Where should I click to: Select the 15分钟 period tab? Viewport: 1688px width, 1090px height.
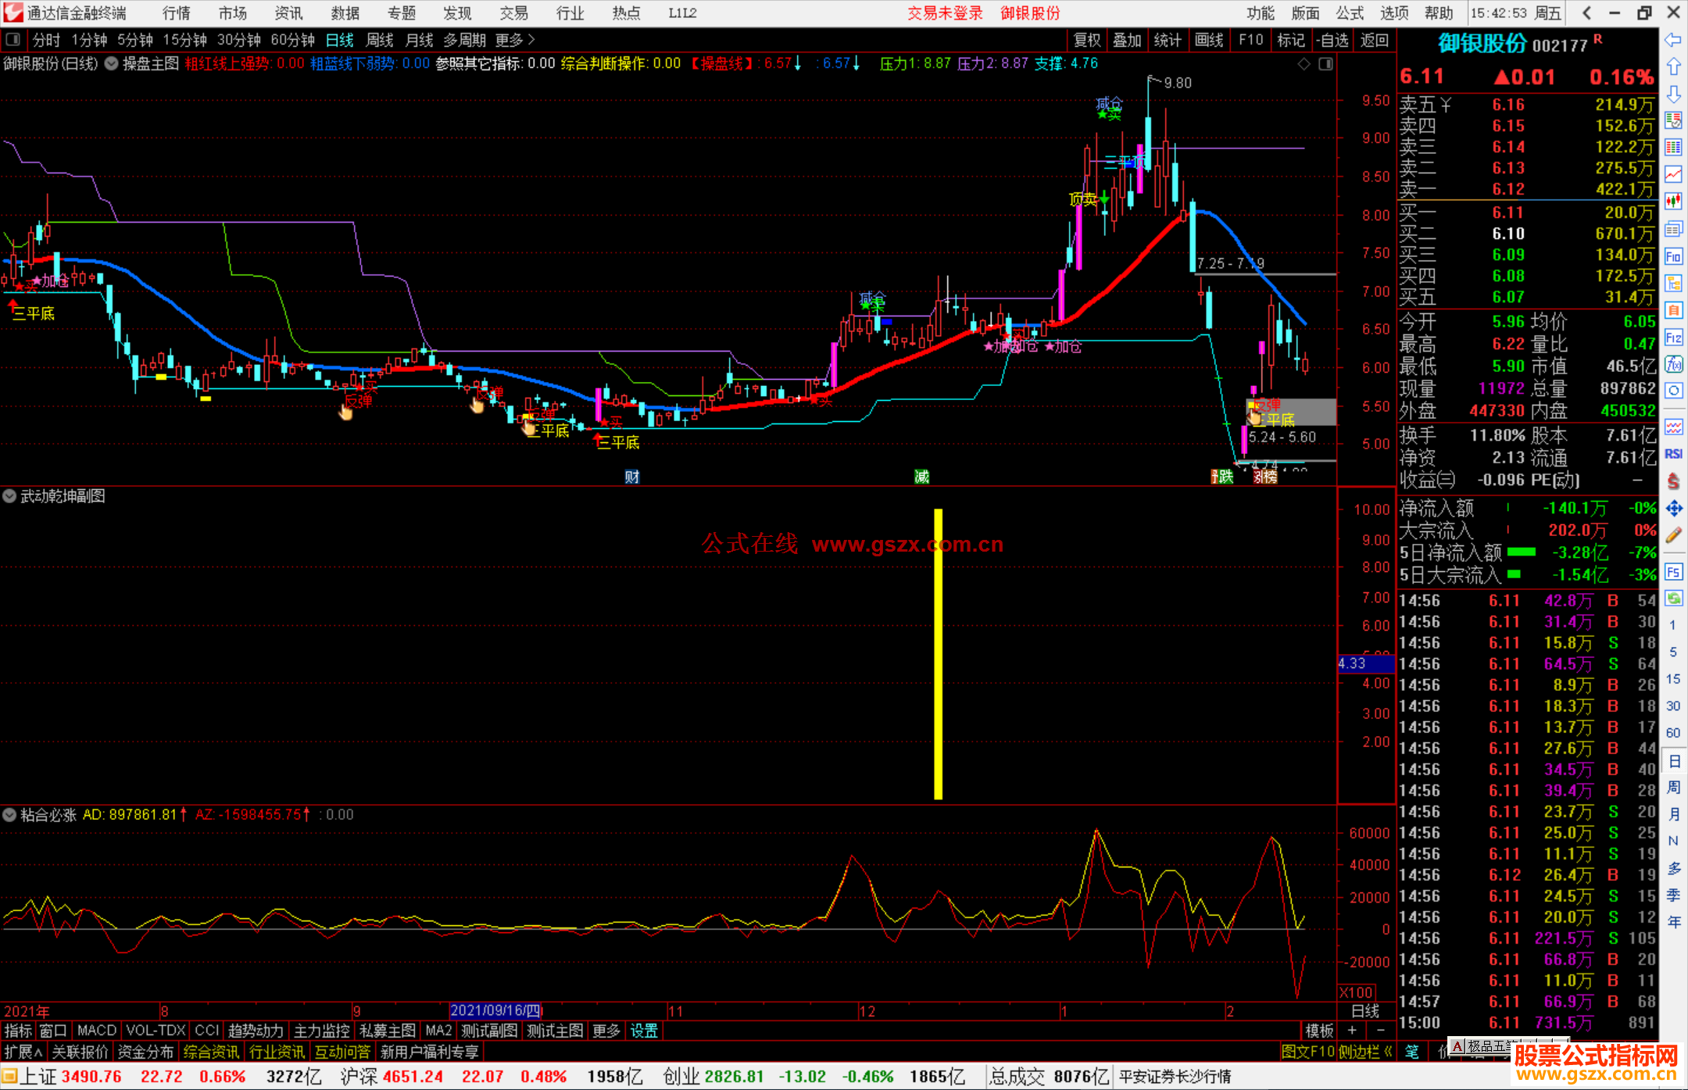tap(185, 40)
